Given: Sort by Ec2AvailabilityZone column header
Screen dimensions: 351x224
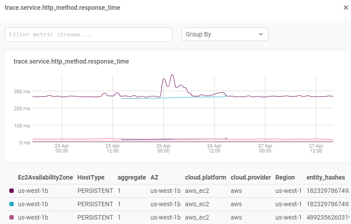Looking at the screenshot, I should pos(45,177).
